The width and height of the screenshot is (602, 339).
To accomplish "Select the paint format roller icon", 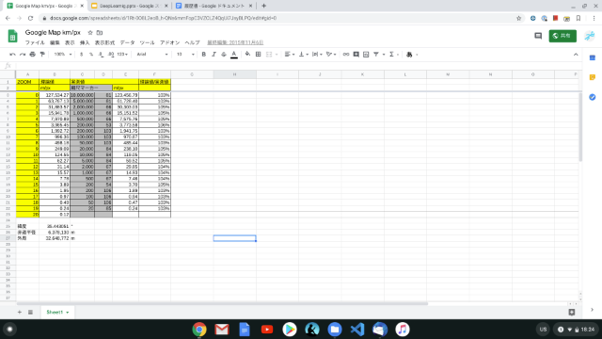I will [x=42, y=55].
